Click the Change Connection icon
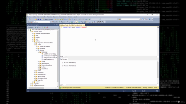Image resolution: width=186 pixels, height=104 pixels. [31, 22]
